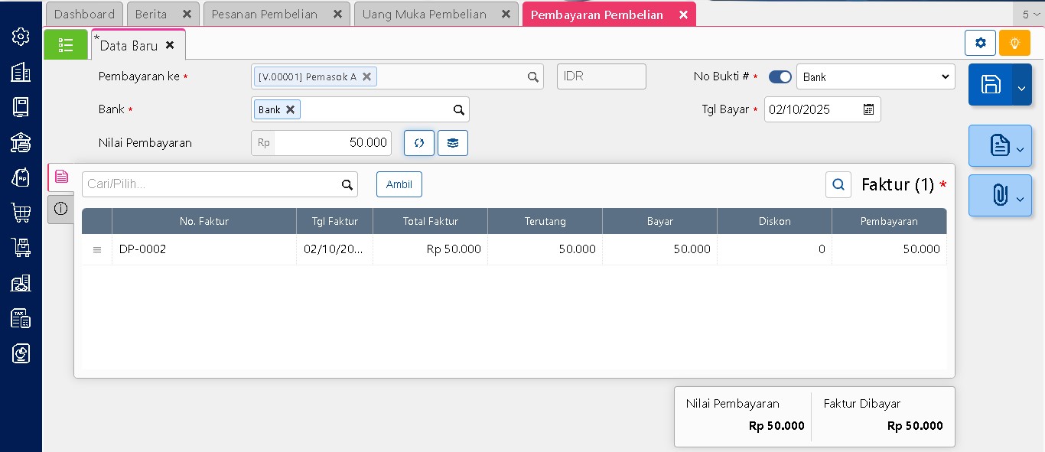Expand the save options arrow
The width and height of the screenshot is (1045, 452).
click(x=1021, y=85)
